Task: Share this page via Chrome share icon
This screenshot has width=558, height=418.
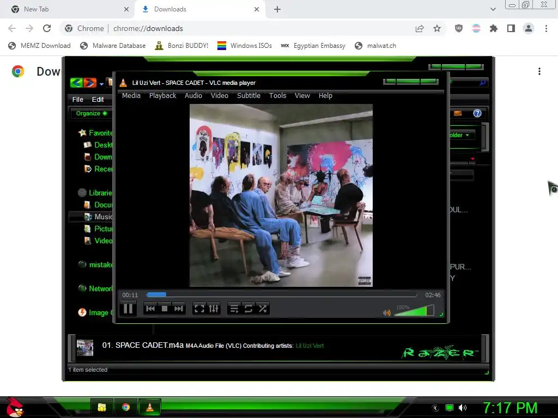Action: coord(420,28)
